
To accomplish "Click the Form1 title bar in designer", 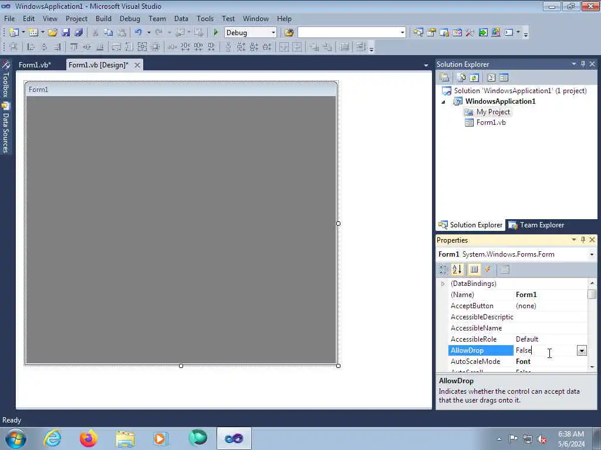I will pos(181,90).
